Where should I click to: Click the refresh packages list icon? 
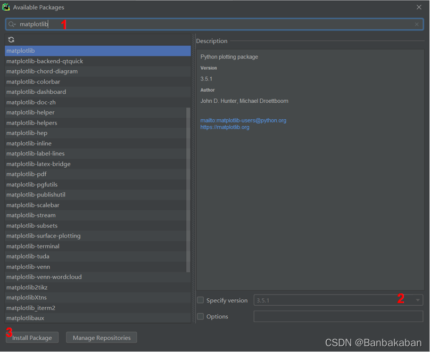click(11, 40)
